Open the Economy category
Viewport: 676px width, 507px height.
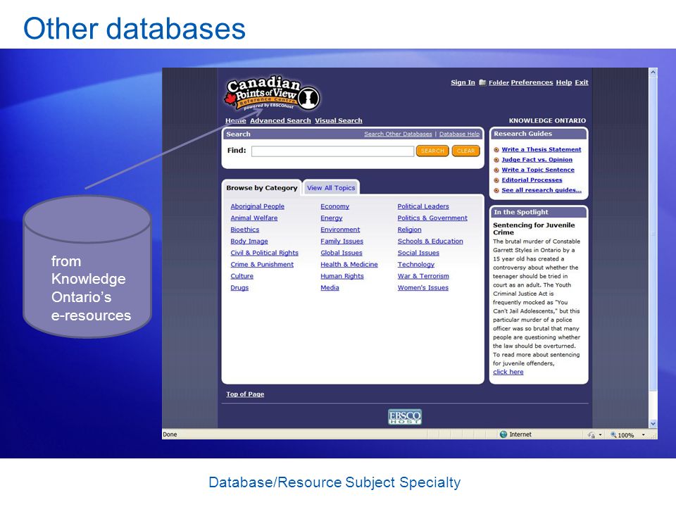coord(335,206)
